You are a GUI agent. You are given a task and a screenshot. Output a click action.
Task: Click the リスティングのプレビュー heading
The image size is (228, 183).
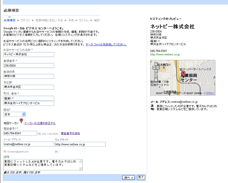(166, 19)
